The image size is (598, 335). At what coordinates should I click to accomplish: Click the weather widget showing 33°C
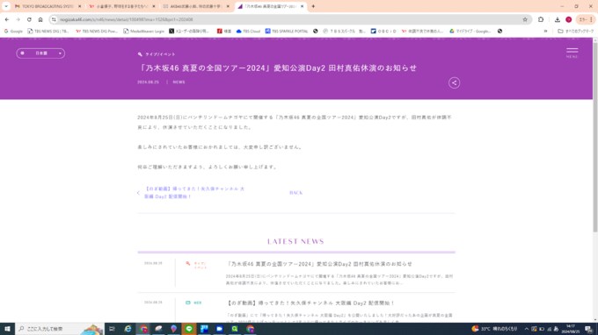point(494,329)
